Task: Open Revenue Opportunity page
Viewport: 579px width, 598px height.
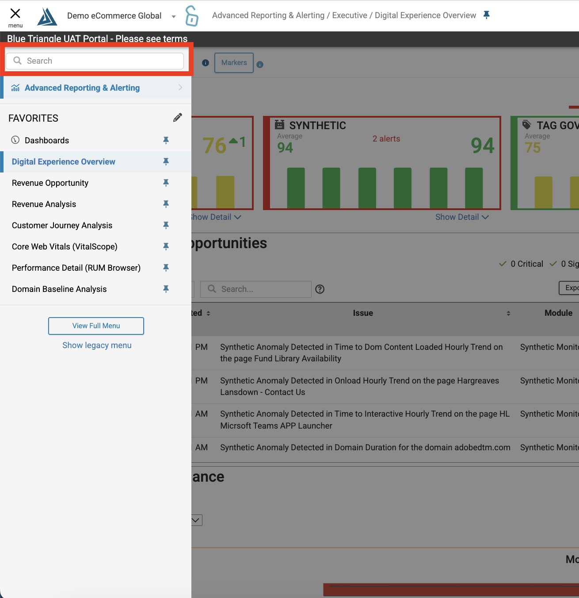Action: click(50, 183)
